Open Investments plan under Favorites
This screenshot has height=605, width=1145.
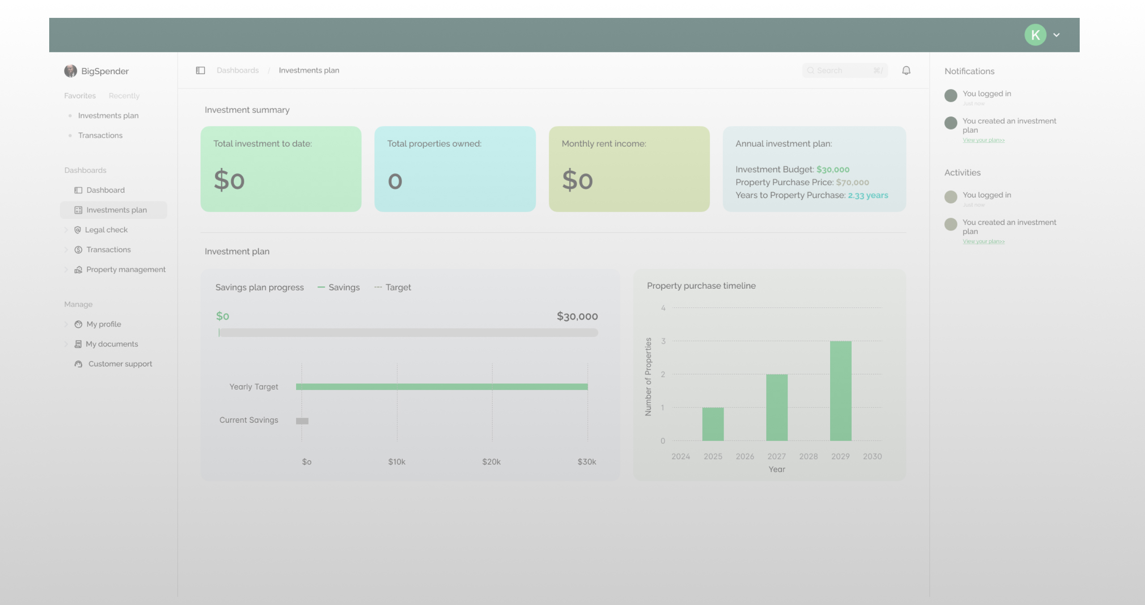(108, 116)
